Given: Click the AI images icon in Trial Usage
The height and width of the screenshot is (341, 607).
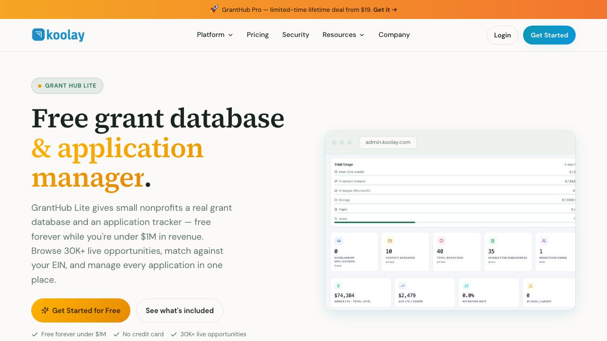Looking at the screenshot, I should pos(336,191).
